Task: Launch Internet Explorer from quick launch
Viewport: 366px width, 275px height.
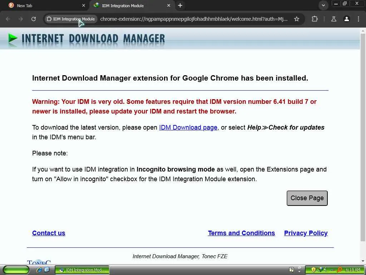Action: coord(39,270)
